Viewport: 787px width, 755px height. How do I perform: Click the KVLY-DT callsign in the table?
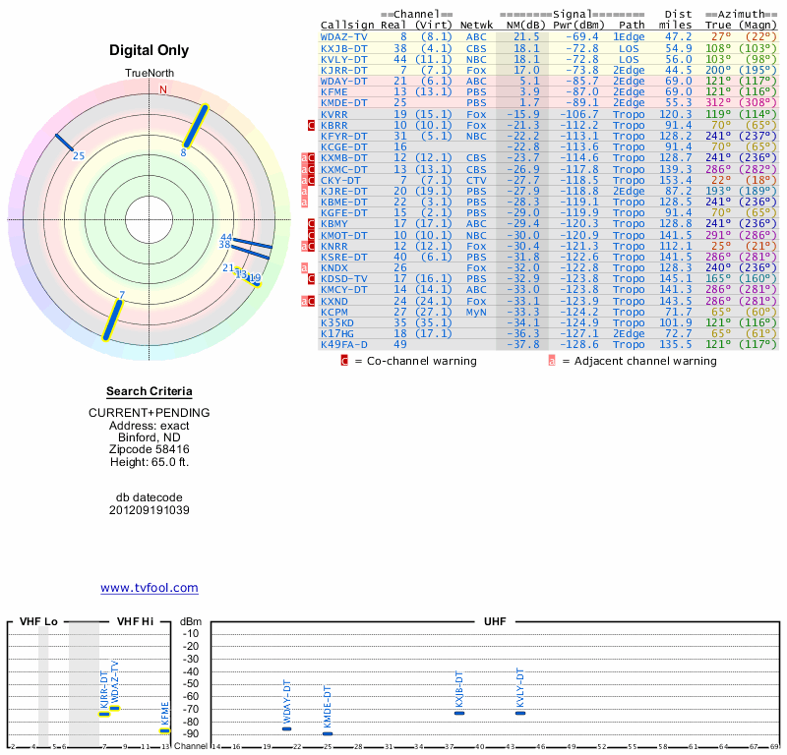[344, 59]
